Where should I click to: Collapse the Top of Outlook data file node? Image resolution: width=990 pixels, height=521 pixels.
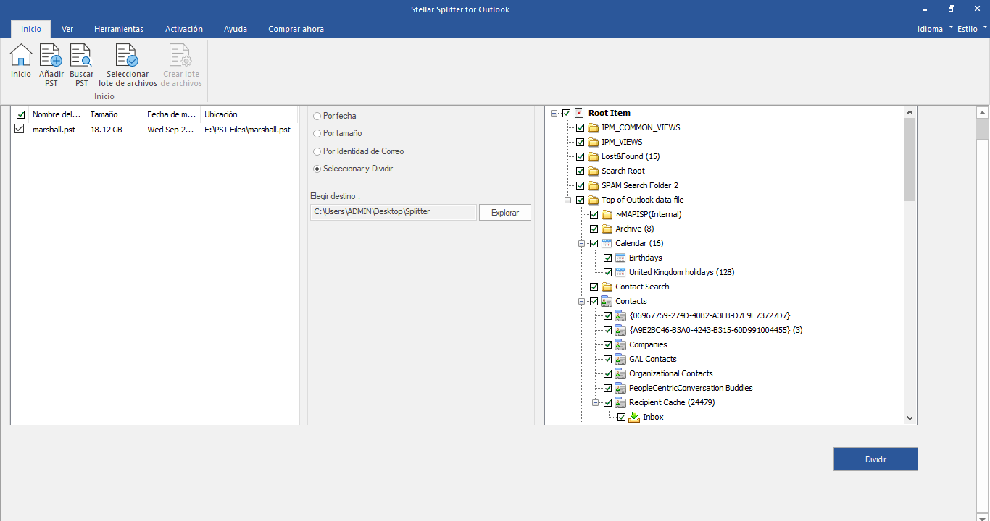567,200
